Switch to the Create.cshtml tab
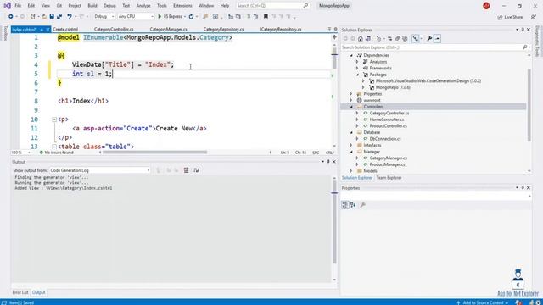 pyautogui.click(x=65, y=30)
